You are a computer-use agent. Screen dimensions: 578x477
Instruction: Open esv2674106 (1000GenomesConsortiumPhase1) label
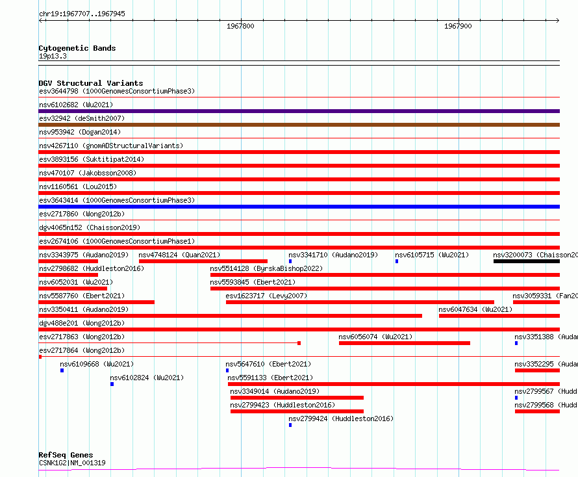pos(117,241)
